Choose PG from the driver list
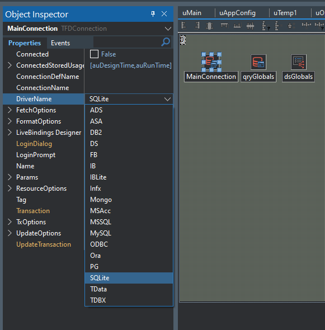This screenshot has height=330, width=325. (129, 267)
